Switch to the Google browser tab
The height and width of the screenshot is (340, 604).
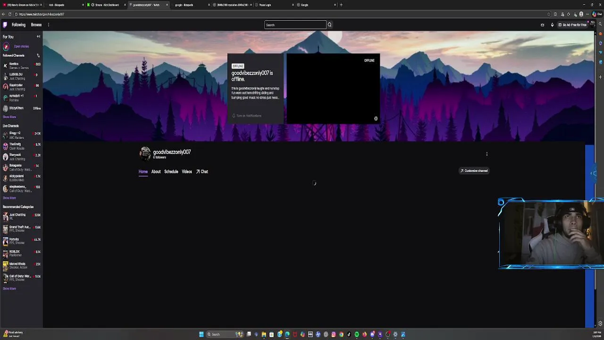(316, 5)
